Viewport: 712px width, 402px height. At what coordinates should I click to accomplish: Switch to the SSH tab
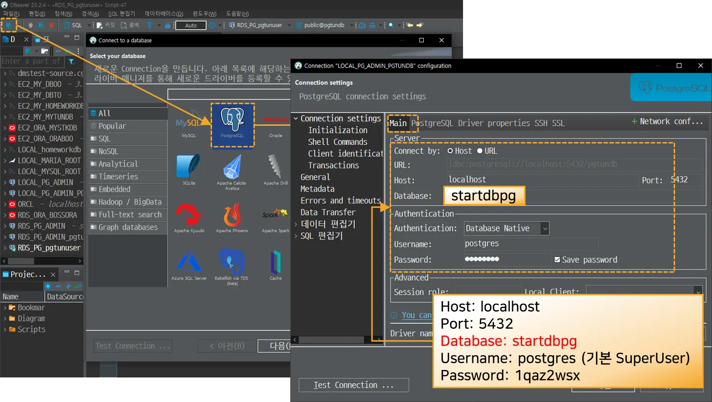tap(541, 123)
